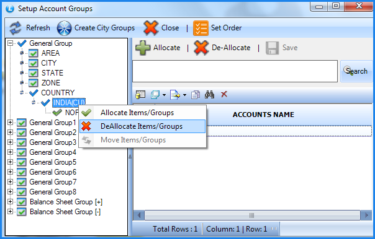Image resolution: width=375 pixels, height=239 pixels.
Task: Click the application logo in title bar
Action: (x=10, y=9)
